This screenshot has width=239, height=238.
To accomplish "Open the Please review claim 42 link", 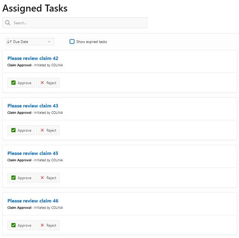I will (x=33, y=58).
